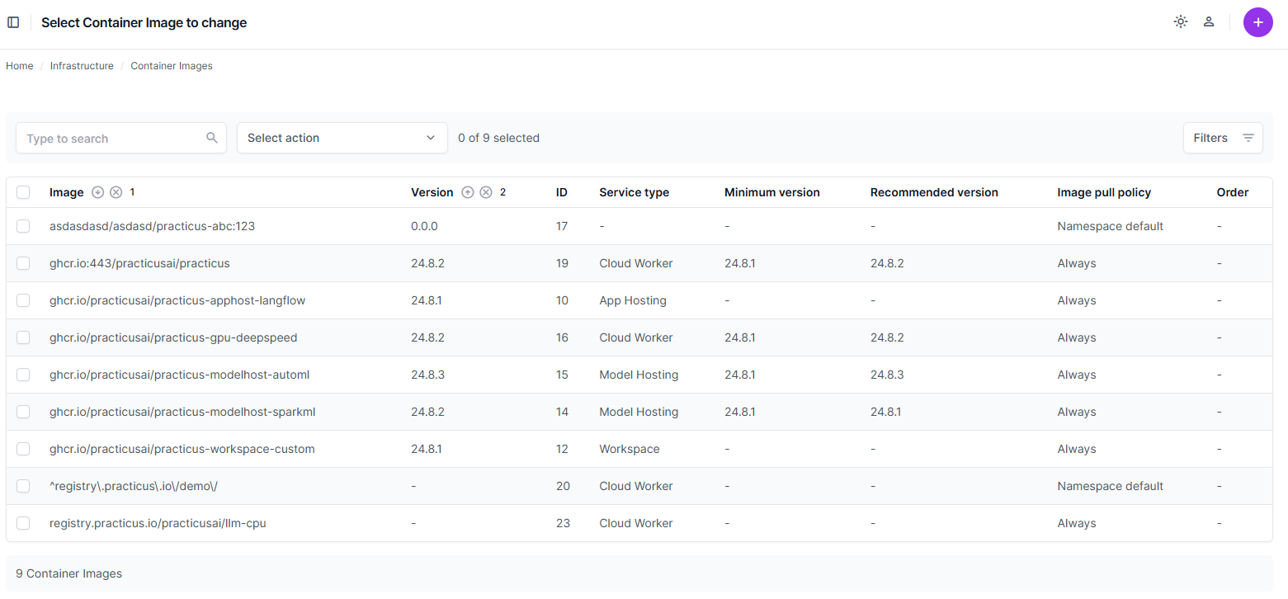This screenshot has height=599, width=1288.
Task: Navigate to Infrastructure breadcrumb
Action: click(x=82, y=66)
